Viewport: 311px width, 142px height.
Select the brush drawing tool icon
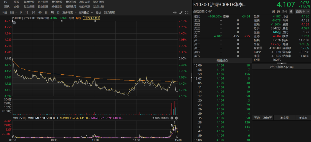click(181, 12)
